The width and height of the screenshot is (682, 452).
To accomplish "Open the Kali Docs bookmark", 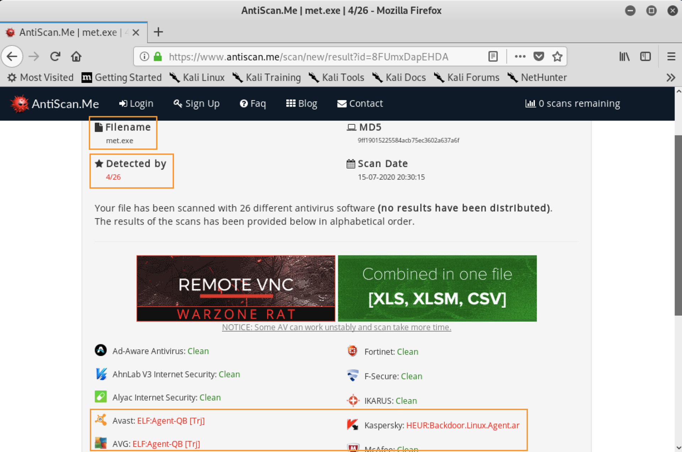I will pyautogui.click(x=399, y=77).
